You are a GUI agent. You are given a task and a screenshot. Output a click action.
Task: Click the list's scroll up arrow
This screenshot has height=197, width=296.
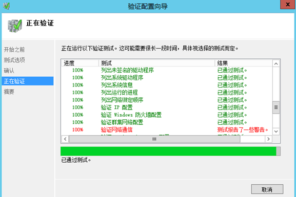click(276, 64)
